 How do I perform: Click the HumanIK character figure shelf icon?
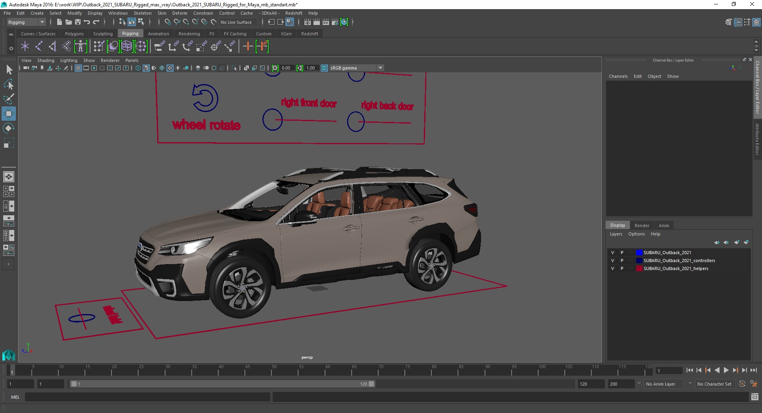click(80, 46)
